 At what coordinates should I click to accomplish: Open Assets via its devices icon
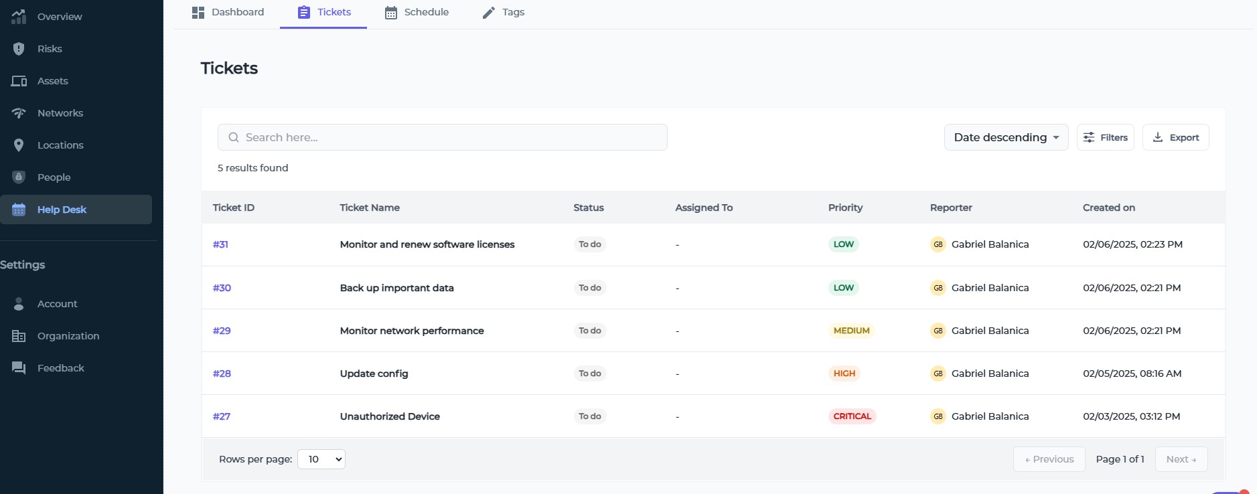click(x=19, y=81)
